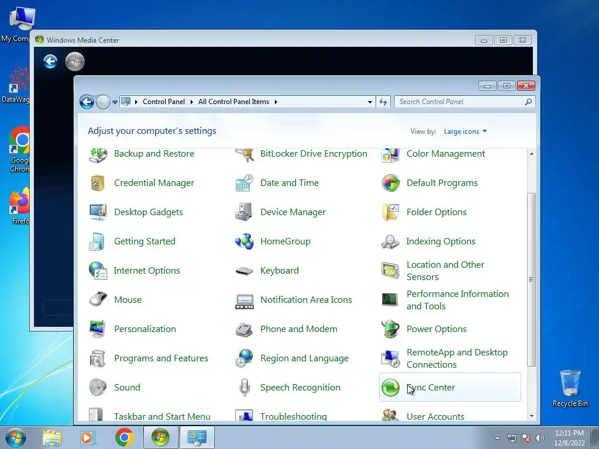
Task: Show hidden tray icons arrow
Action: 497,438
